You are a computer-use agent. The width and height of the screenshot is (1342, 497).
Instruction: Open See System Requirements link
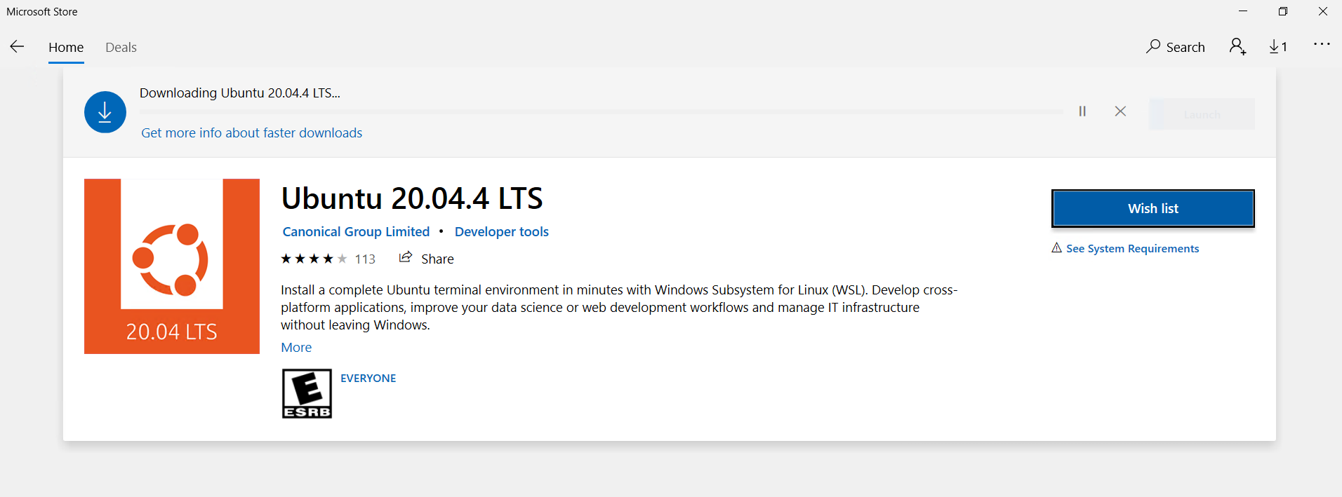(x=1125, y=249)
